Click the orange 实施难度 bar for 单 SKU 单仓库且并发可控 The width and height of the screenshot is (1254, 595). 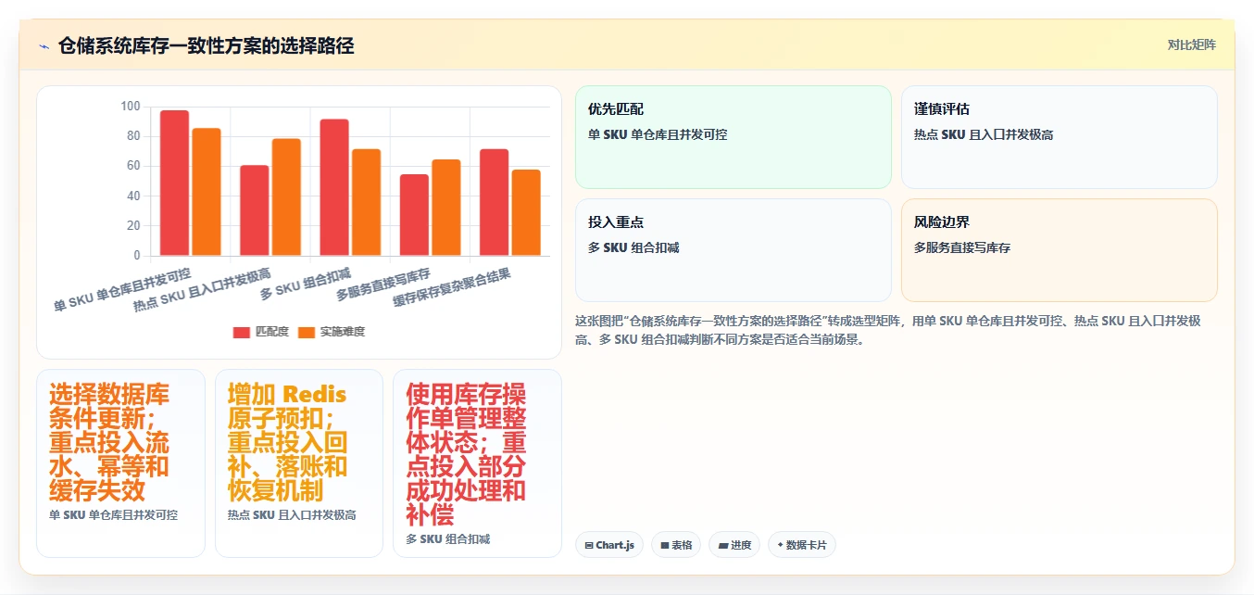point(207,192)
